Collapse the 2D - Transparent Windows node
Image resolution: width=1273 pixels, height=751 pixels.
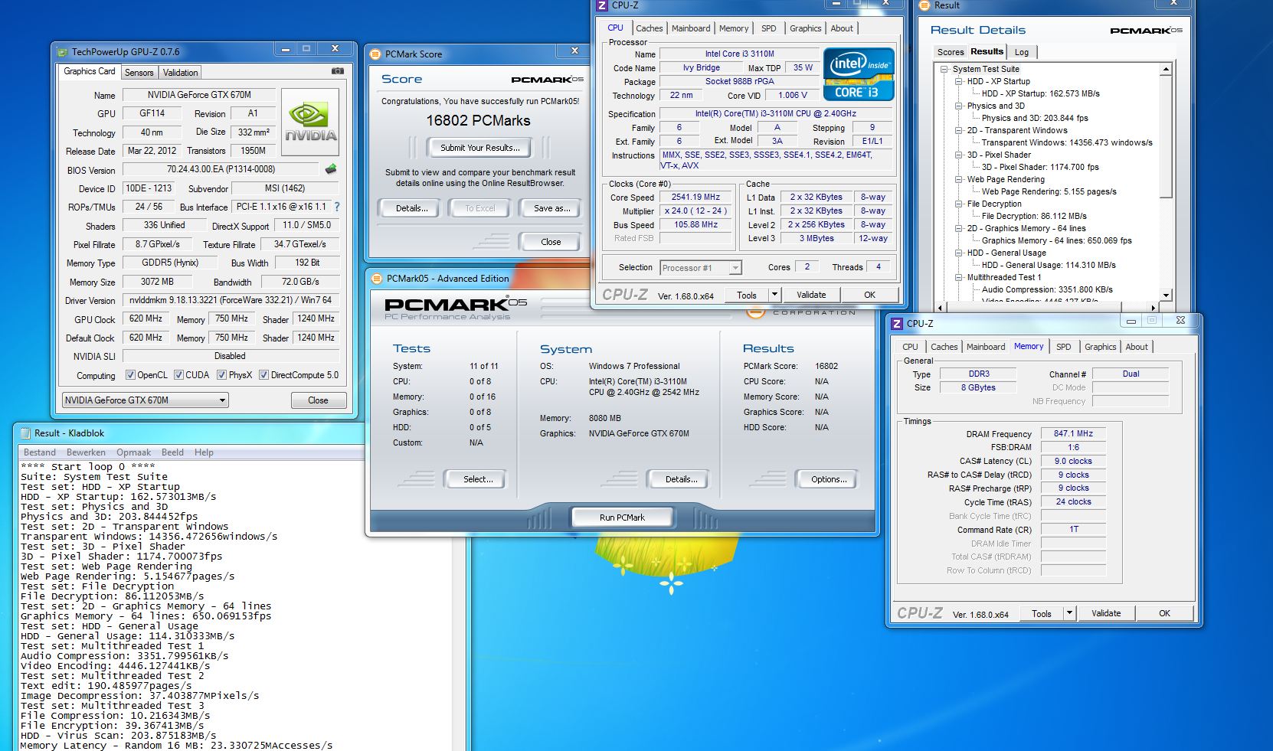958,130
